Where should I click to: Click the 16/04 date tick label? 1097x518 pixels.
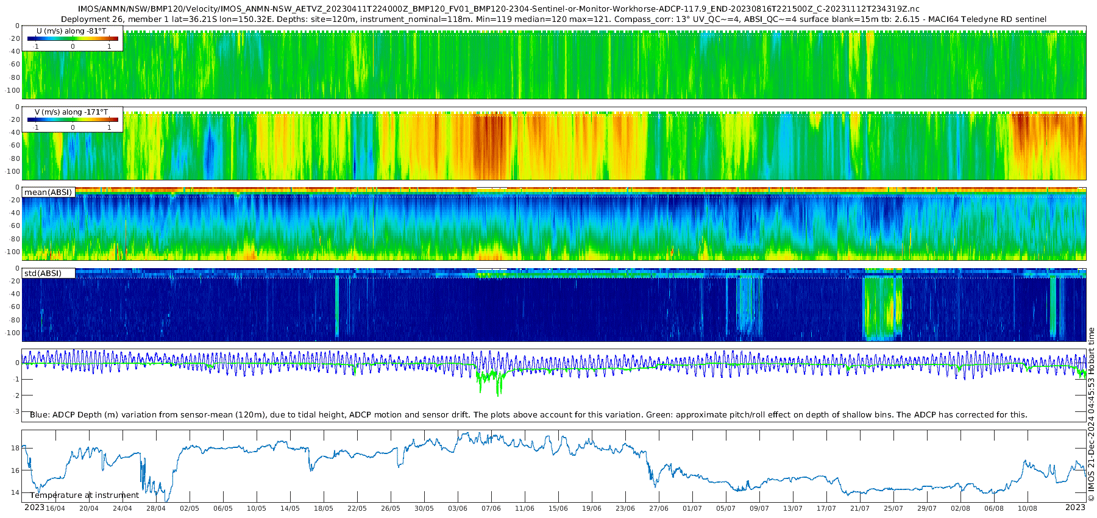pyautogui.click(x=55, y=508)
